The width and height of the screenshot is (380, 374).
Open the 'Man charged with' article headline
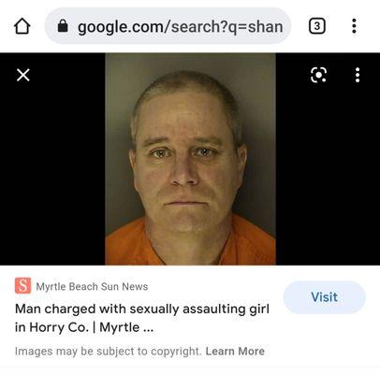[142, 318]
